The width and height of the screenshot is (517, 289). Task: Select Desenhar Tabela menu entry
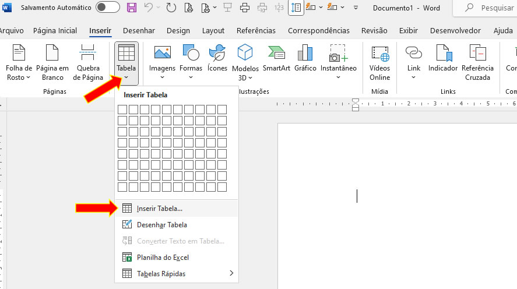pos(177,225)
